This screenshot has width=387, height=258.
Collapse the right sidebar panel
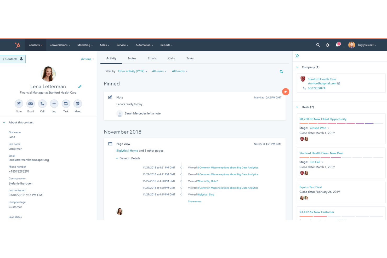297,56
